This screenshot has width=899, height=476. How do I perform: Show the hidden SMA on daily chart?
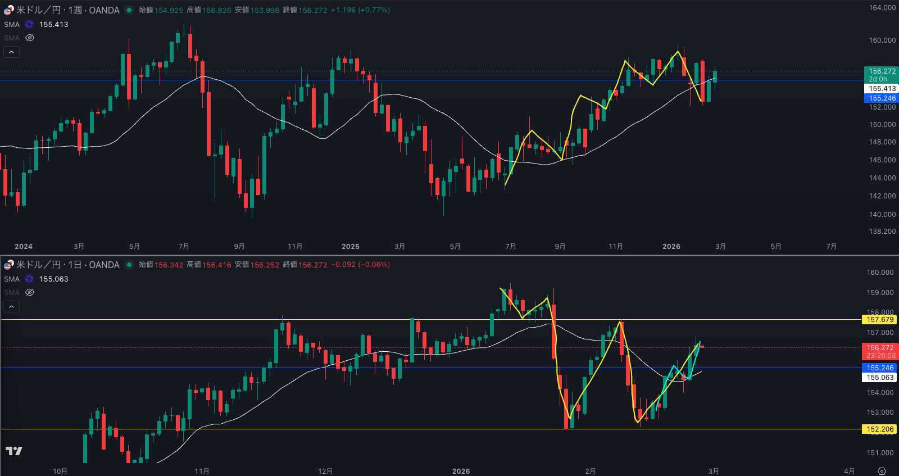point(30,293)
